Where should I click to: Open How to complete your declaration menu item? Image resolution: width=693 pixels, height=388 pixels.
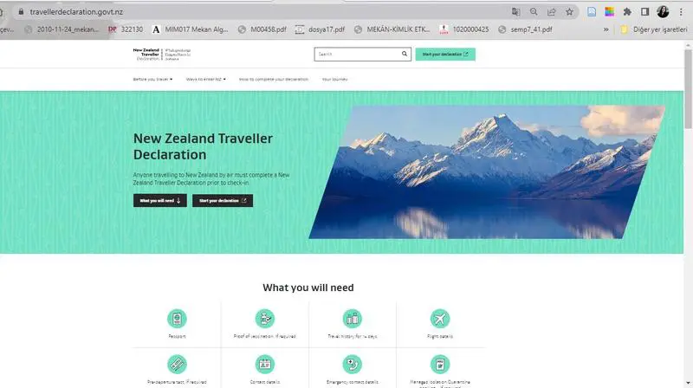pos(274,79)
